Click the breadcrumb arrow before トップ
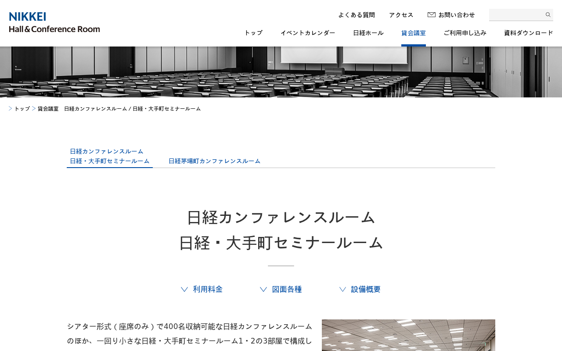Viewport: 562px width, 351px height. 10,108
